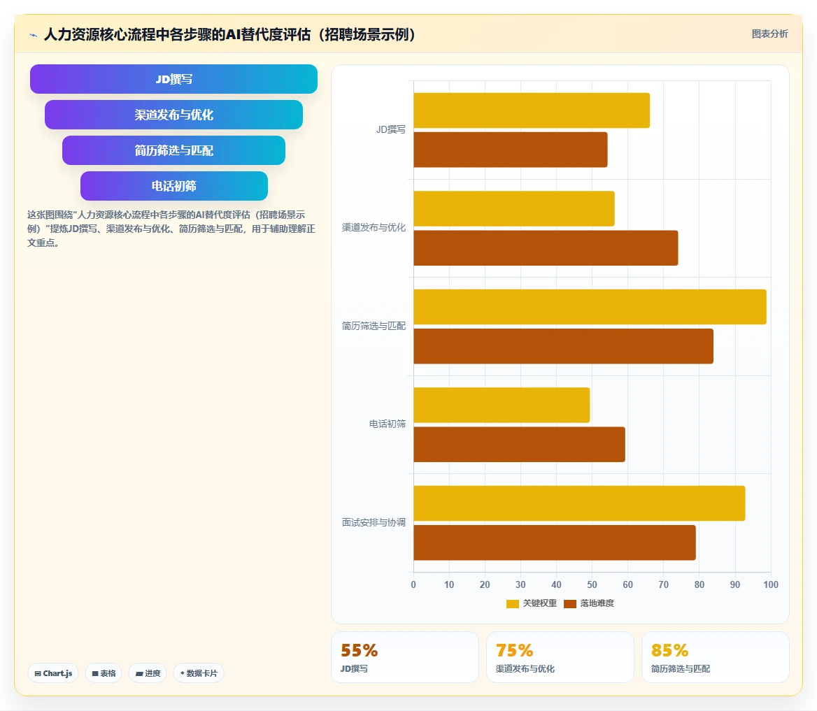Click the 50 tick on the x-axis

592,584
